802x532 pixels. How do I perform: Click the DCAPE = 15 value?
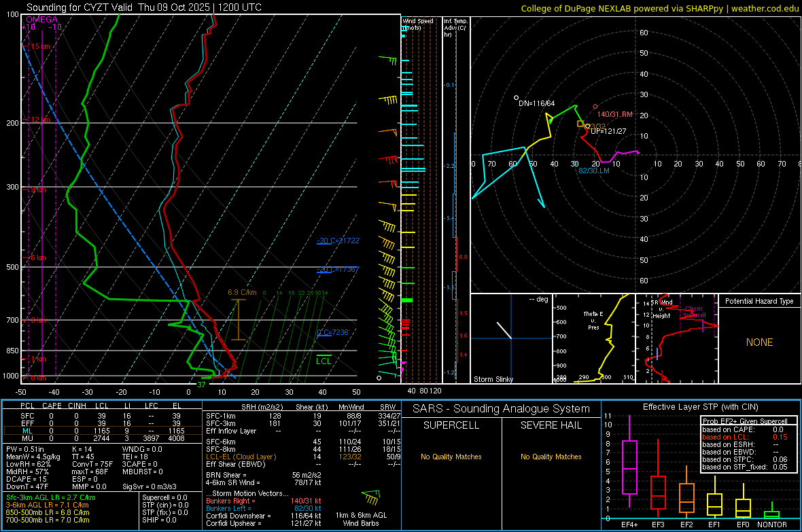click(27, 479)
